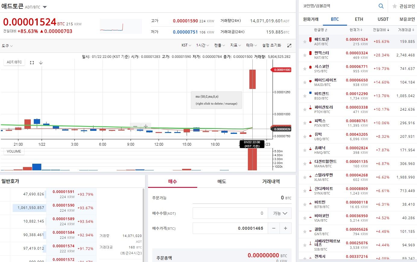Sort coin list by 거래대금 column
417x262 pixels.
click(406, 30)
